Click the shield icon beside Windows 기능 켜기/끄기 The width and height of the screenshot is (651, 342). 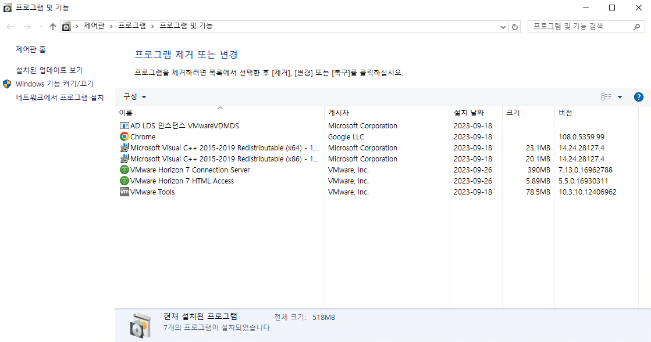7,84
